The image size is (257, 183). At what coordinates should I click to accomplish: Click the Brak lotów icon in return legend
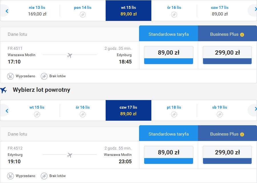click(44, 176)
